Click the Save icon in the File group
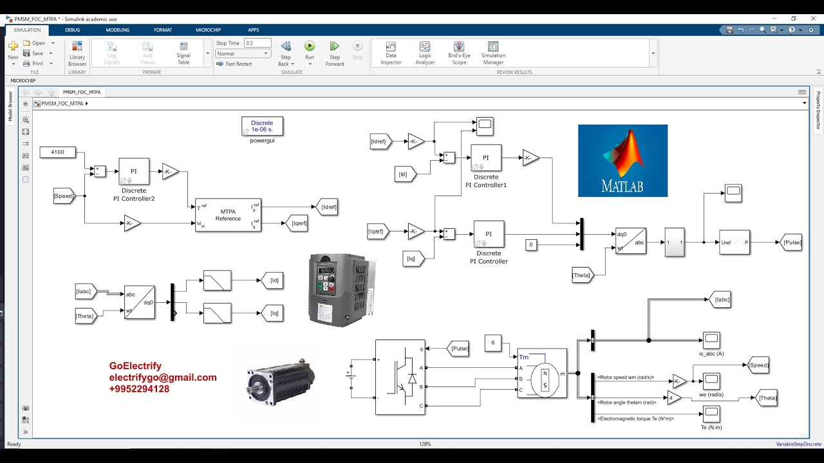 (x=26, y=53)
